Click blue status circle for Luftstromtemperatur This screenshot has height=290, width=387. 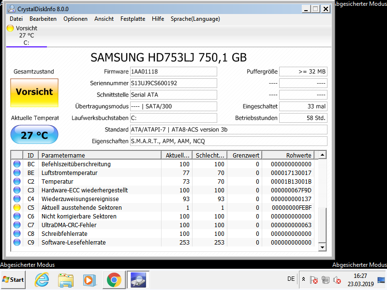[x=17, y=173]
